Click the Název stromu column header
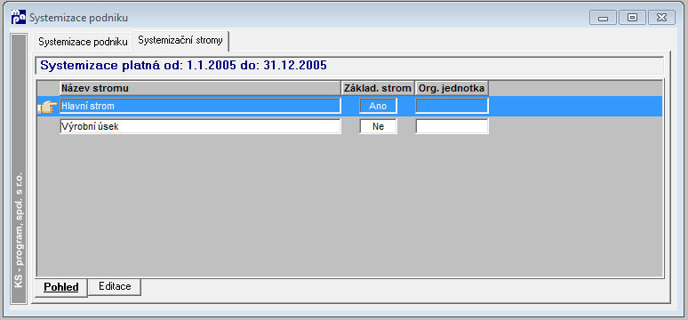The height and width of the screenshot is (320, 688). point(200,88)
